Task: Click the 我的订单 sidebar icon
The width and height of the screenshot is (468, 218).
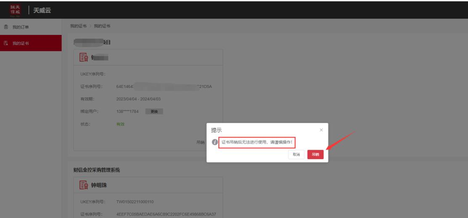Action: point(6,27)
